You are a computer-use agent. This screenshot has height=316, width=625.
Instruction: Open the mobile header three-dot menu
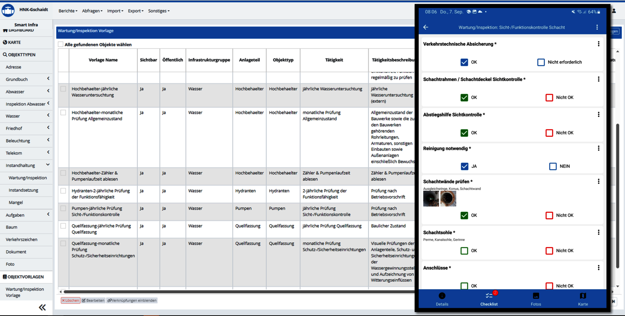[x=597, y=27]
